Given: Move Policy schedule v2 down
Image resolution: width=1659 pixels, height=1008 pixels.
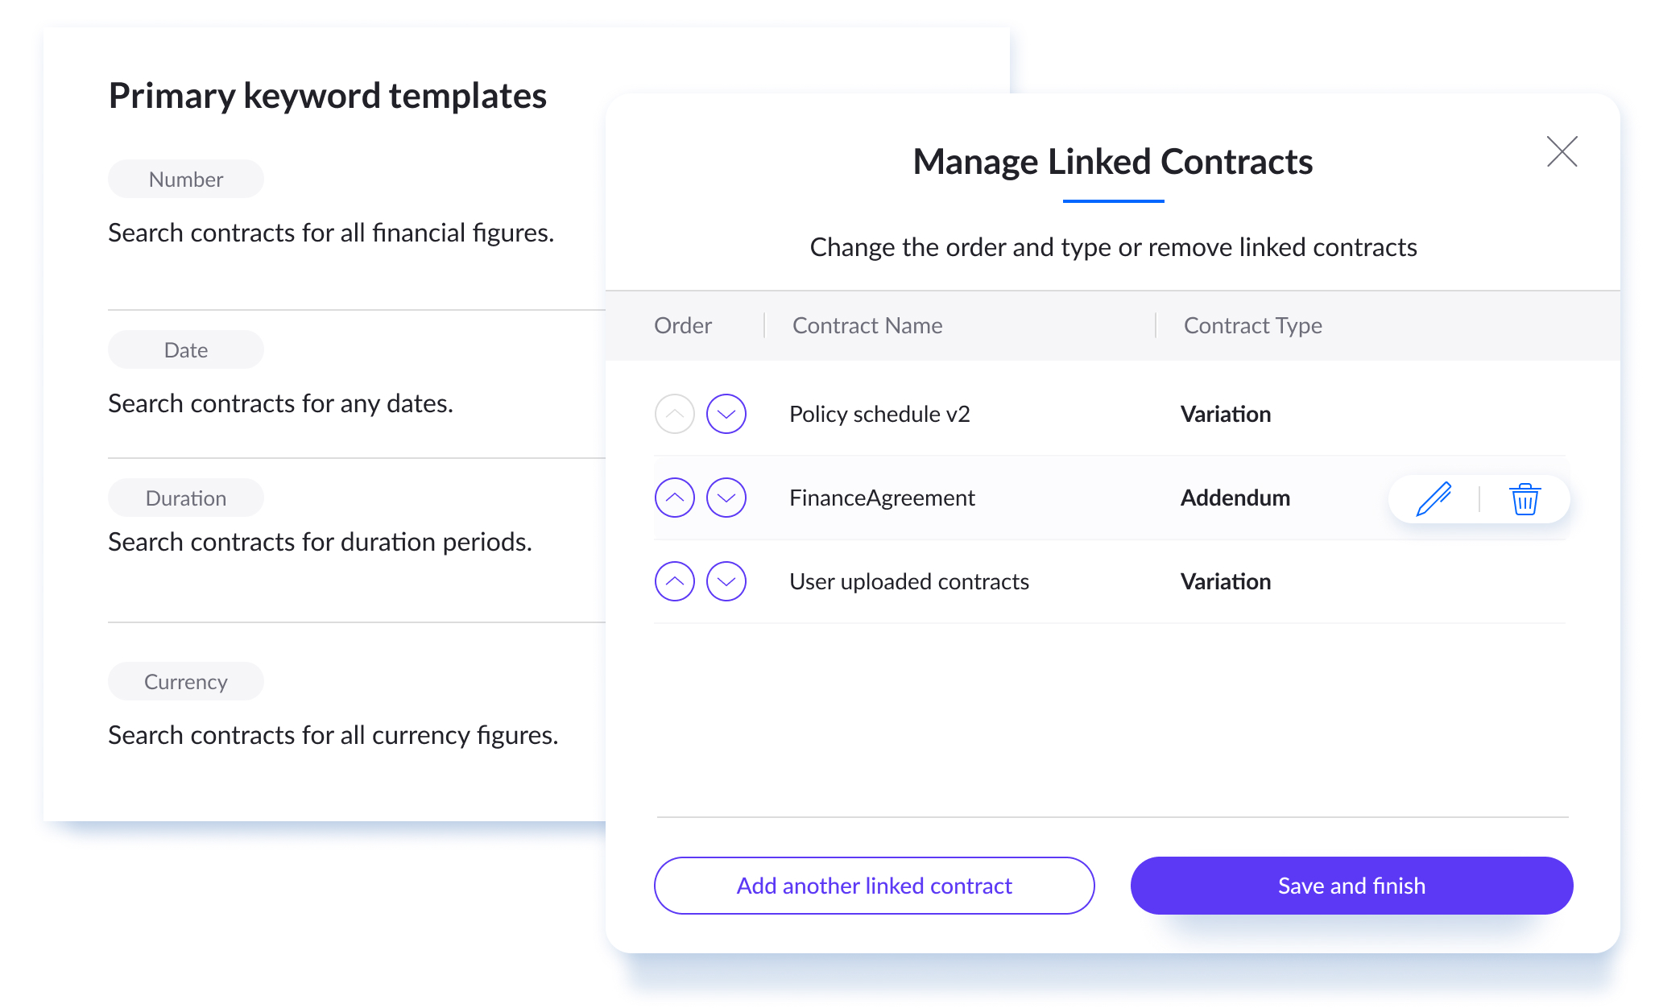Looking at the screenshot, I should pos(726,414).
